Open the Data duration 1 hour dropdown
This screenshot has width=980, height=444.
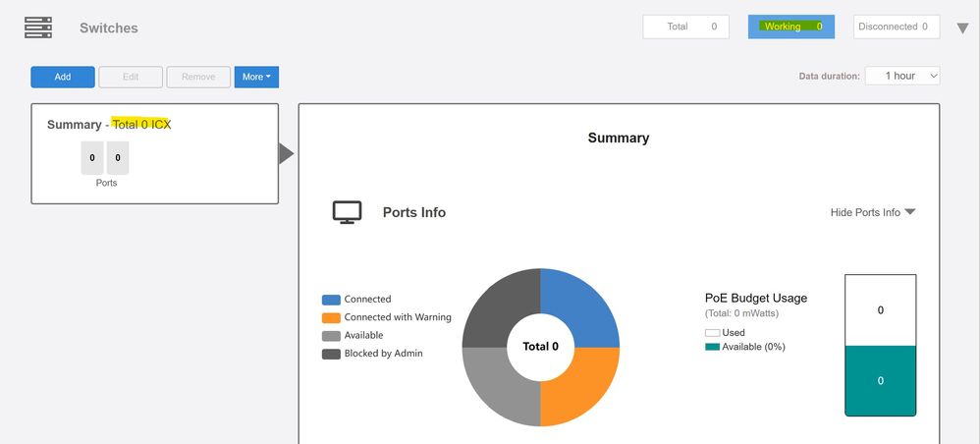coord(901,76)
